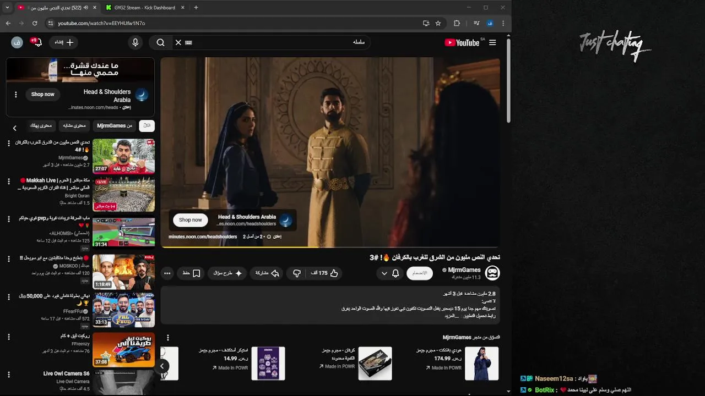Open the YouTube account avatar menu

(x=17, y=42)
